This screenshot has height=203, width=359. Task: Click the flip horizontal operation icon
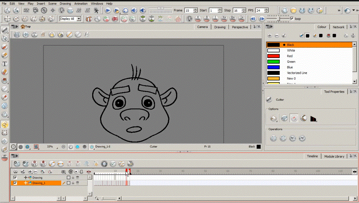[273, 138]
